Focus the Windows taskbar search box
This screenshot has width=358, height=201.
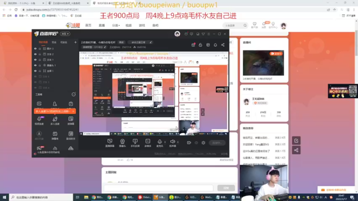click(x=41, y=197)
